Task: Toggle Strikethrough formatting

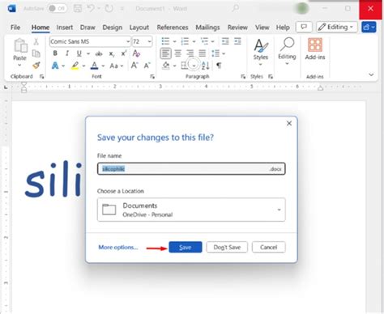Action: [99, 54]
